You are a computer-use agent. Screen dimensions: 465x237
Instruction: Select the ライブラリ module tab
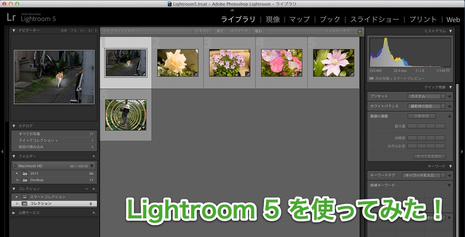pyautogui.click(x=238, y=19)
